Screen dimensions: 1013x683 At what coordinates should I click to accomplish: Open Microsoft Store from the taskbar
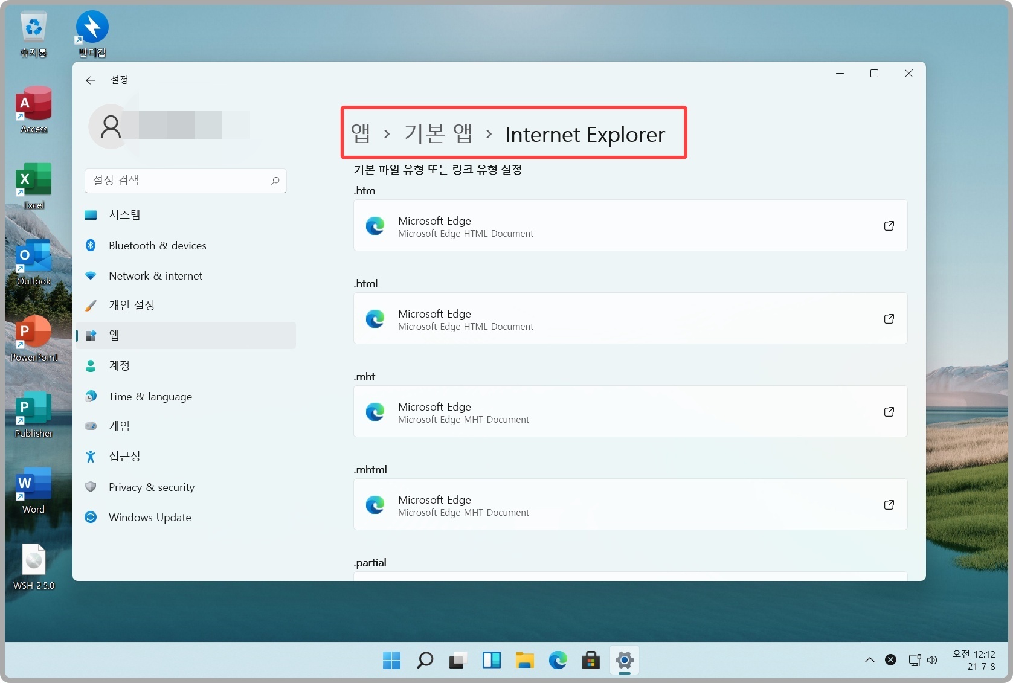coord(591,660)
